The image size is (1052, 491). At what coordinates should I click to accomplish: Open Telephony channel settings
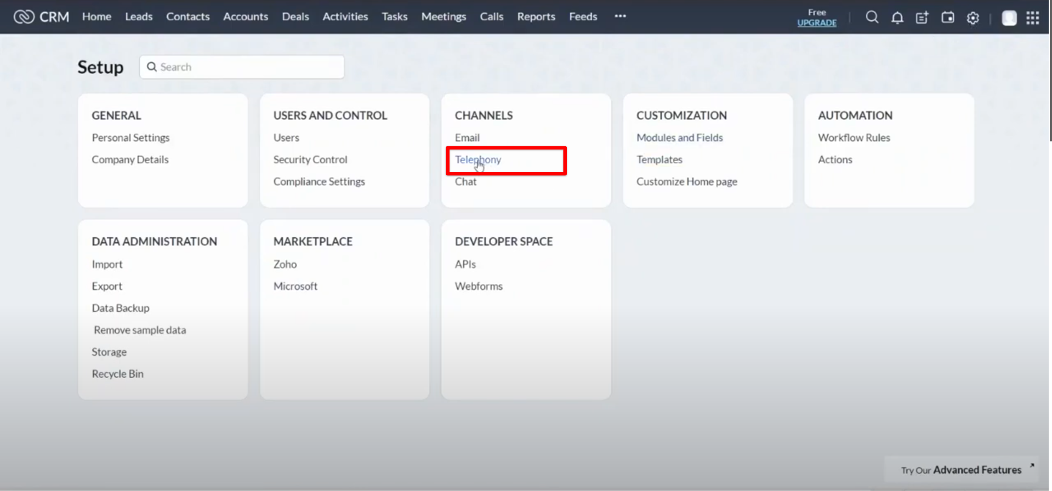point(478,159)
